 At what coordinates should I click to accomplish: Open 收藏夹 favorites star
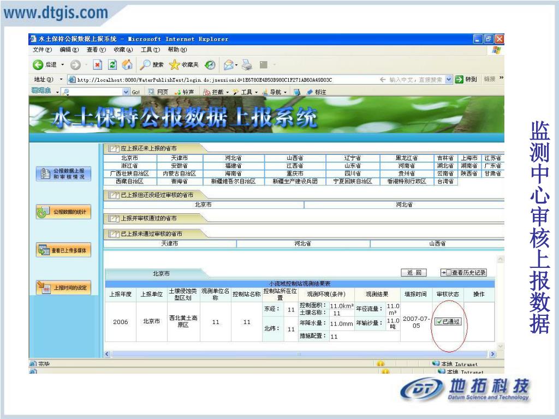174,65
